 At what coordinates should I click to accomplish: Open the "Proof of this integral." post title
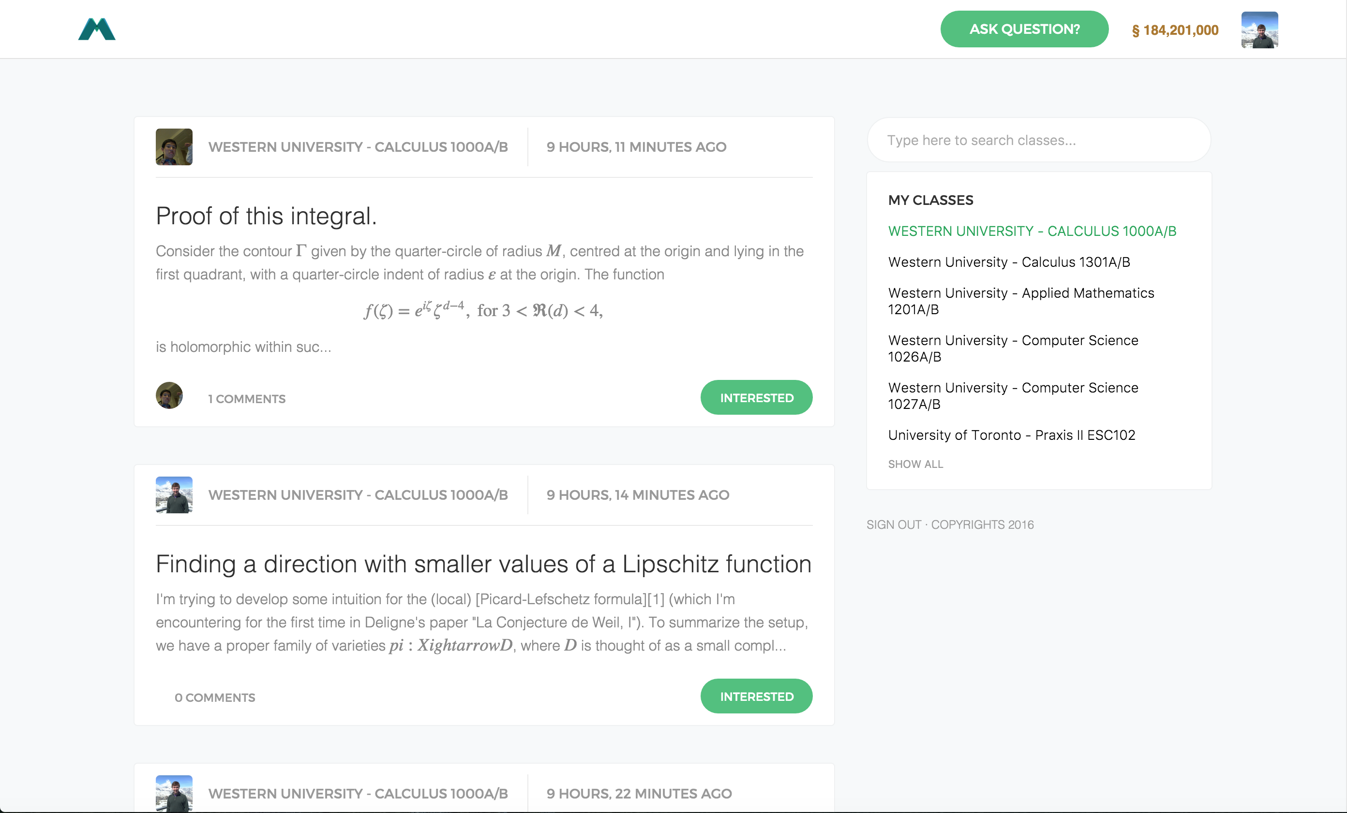pos(266,216)
